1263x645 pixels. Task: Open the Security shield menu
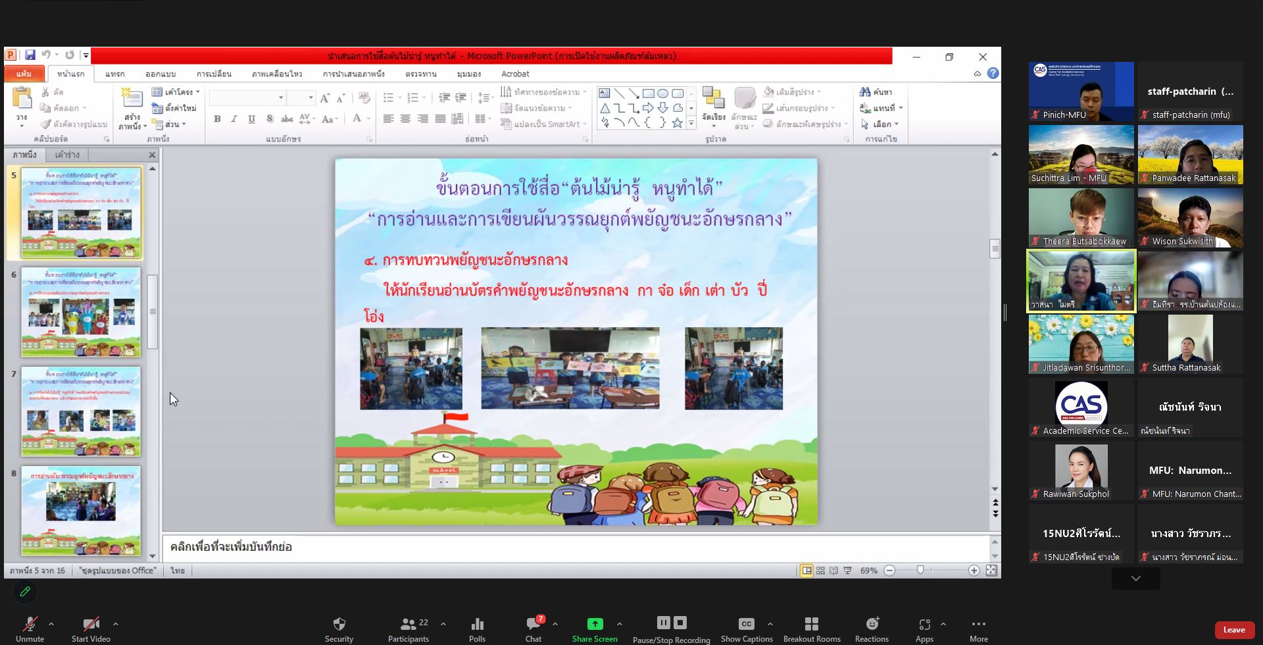(339, 629)
